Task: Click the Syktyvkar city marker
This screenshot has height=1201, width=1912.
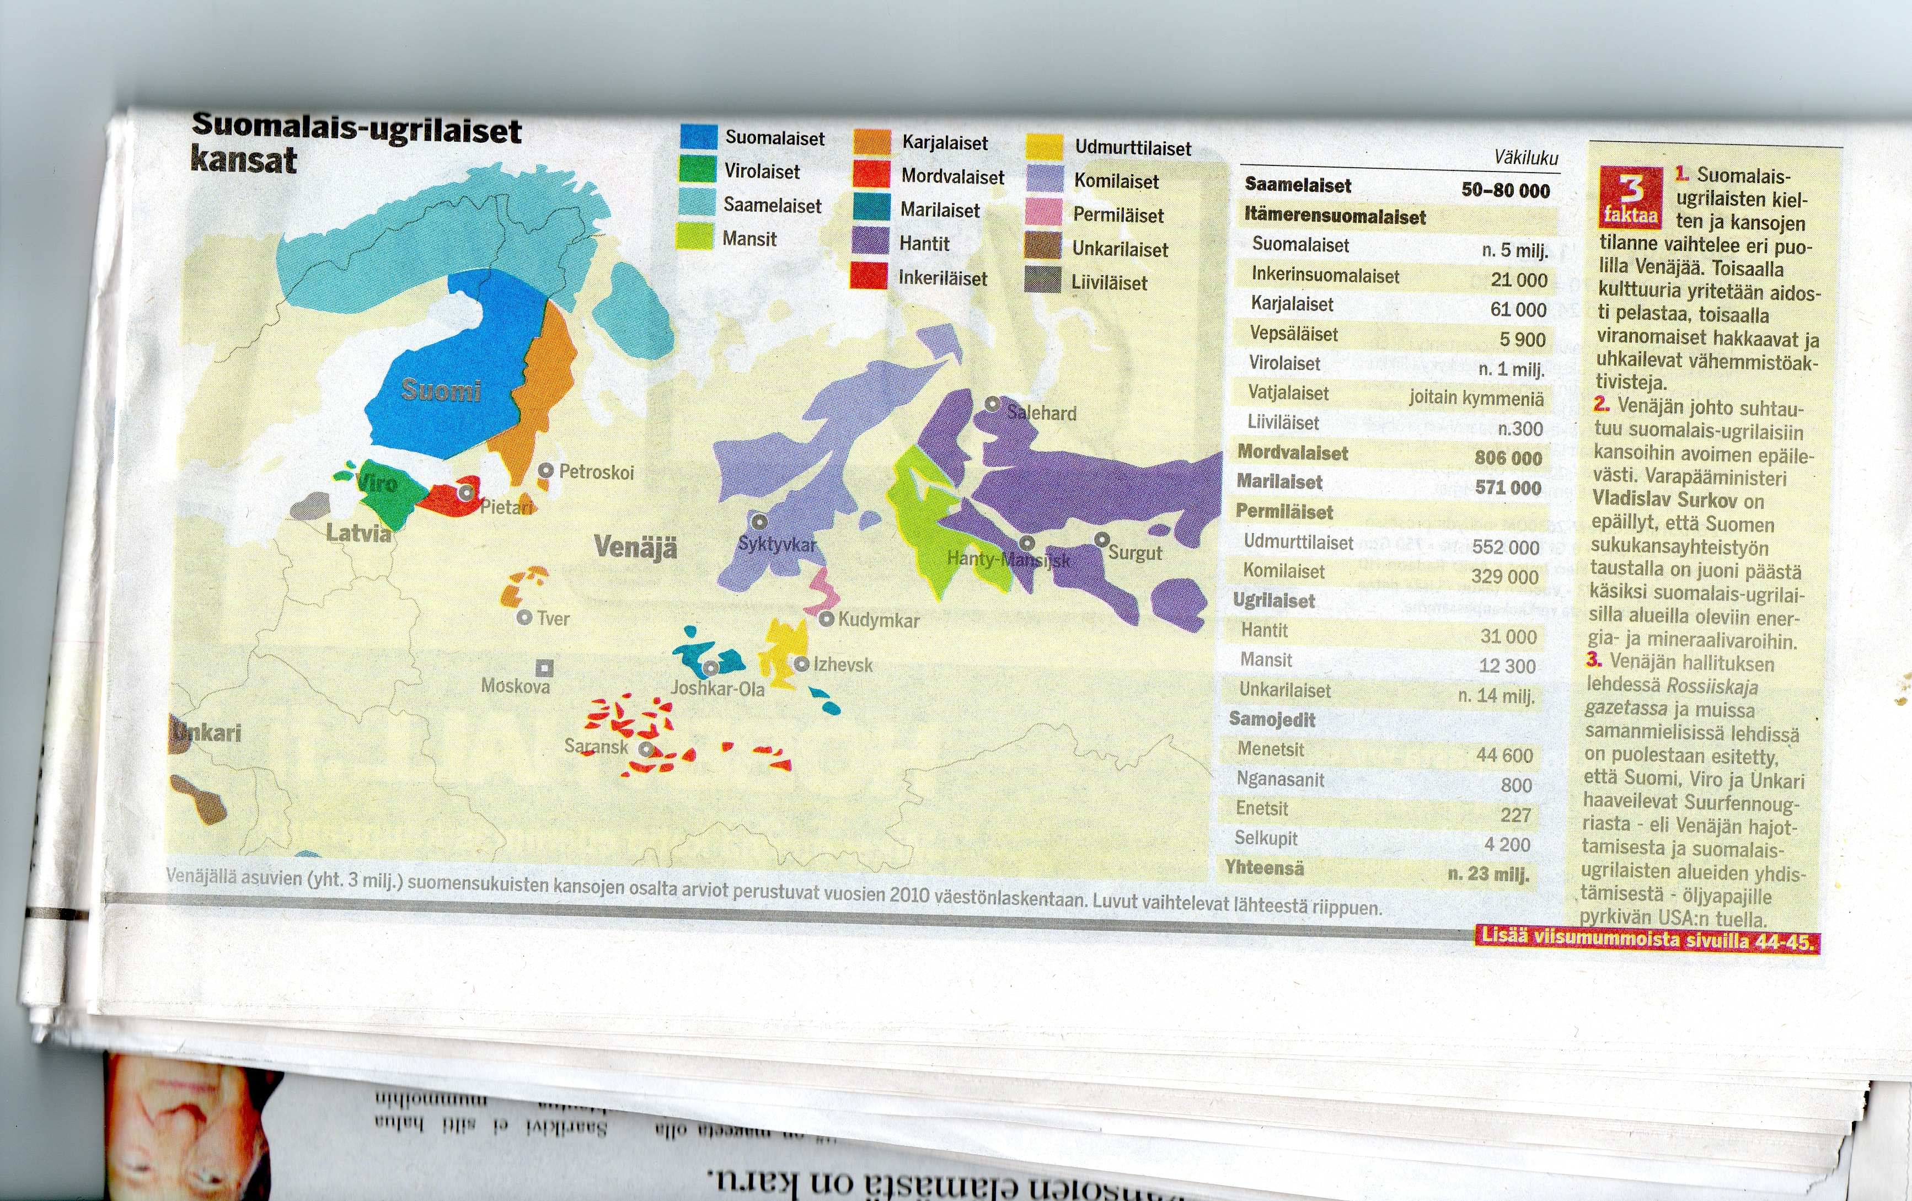Action: pyautogui.click(x=759, y=522)
